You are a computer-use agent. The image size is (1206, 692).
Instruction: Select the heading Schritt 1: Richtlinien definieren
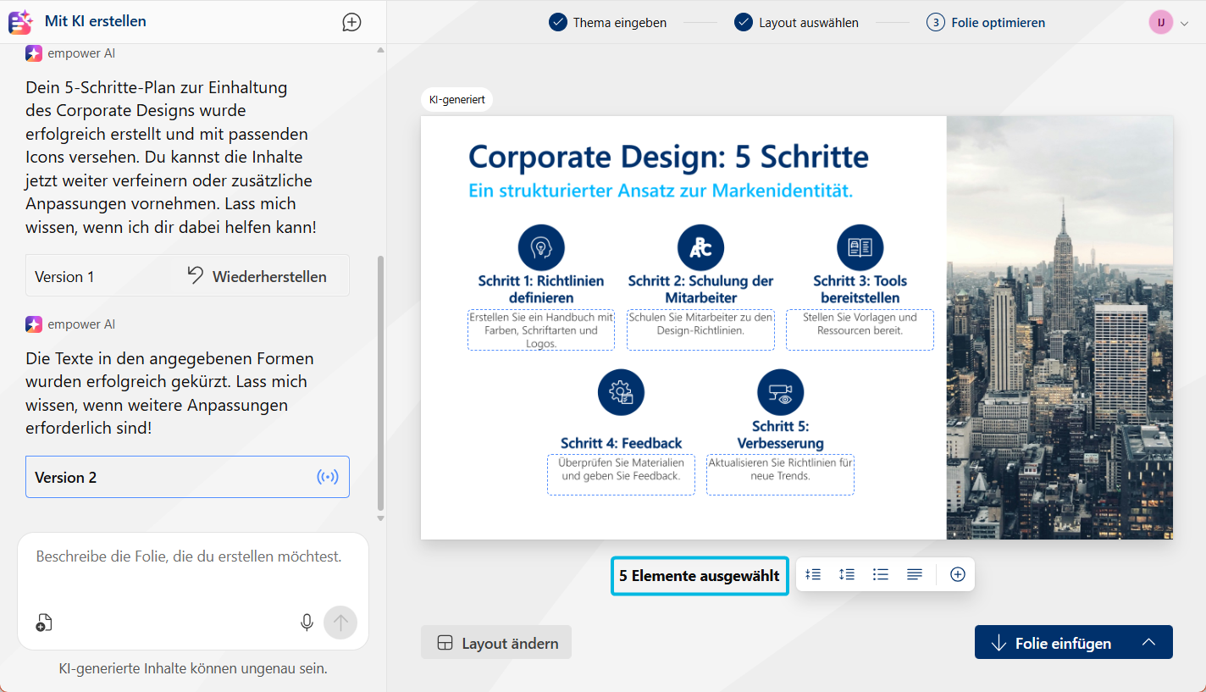pyautogui.click(x=541, y=289)
